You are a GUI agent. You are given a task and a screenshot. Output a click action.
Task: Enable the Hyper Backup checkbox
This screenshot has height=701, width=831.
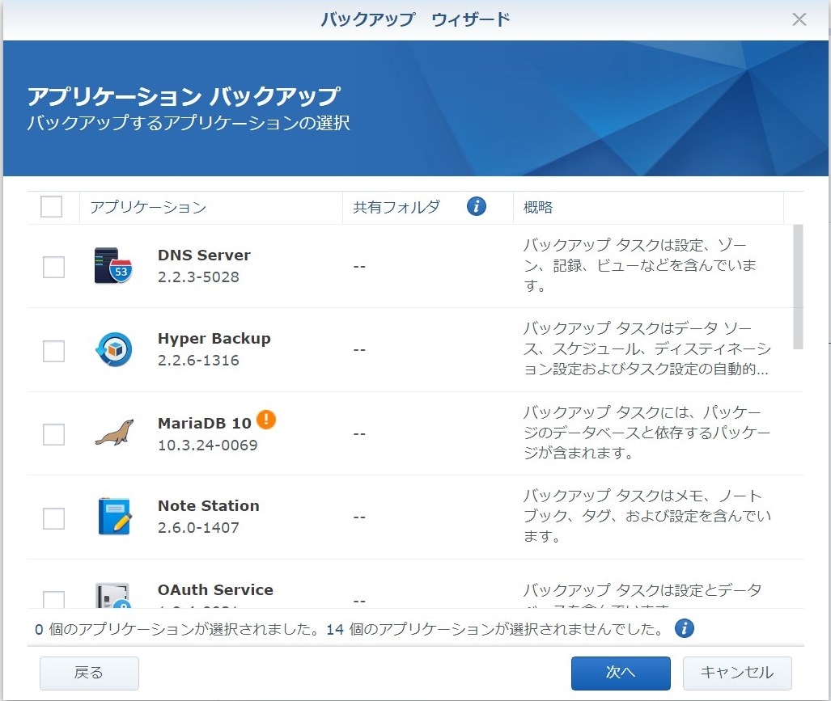coord(53,351)
